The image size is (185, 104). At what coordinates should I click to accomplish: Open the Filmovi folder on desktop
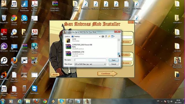[x=177, y=76]
